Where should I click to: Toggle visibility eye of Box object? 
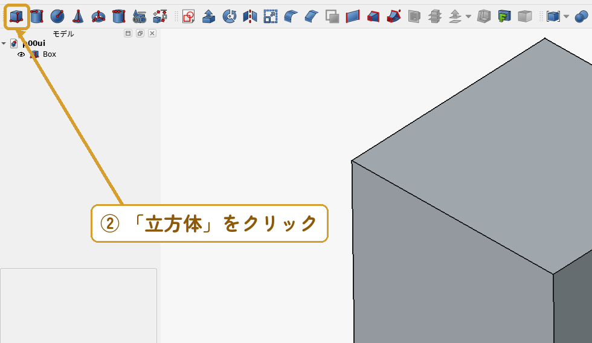pos(21,54)
